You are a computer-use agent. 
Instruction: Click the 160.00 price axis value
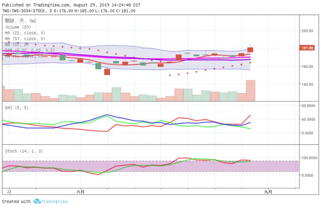tap(307, 66)
